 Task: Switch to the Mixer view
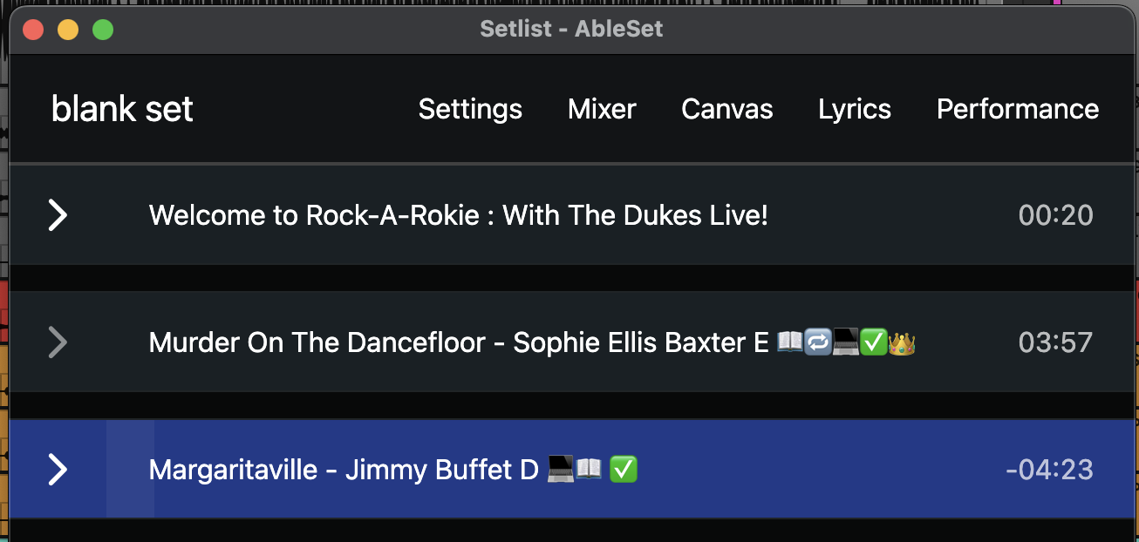click(x=602, y=109)
